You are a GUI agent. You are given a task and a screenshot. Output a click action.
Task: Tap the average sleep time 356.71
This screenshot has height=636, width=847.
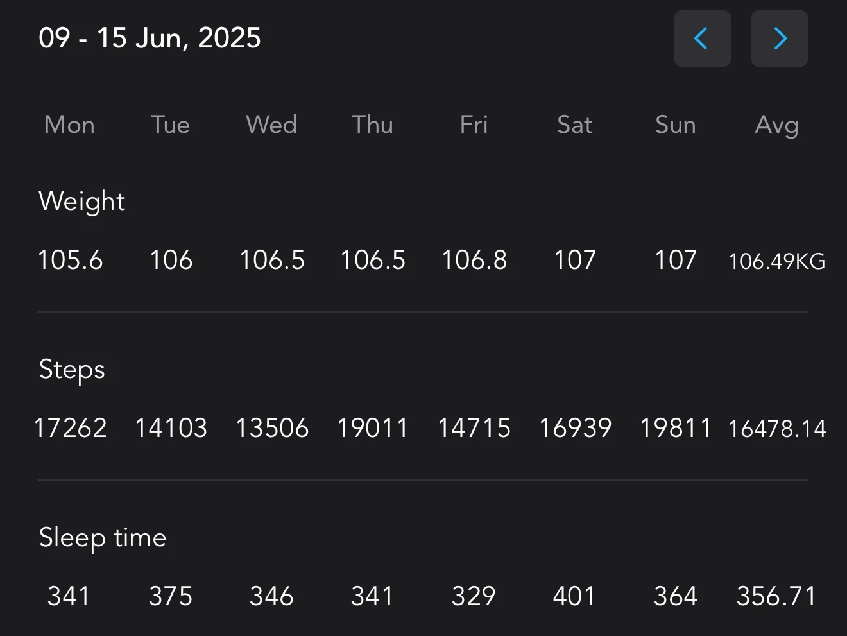pos(776,596)
